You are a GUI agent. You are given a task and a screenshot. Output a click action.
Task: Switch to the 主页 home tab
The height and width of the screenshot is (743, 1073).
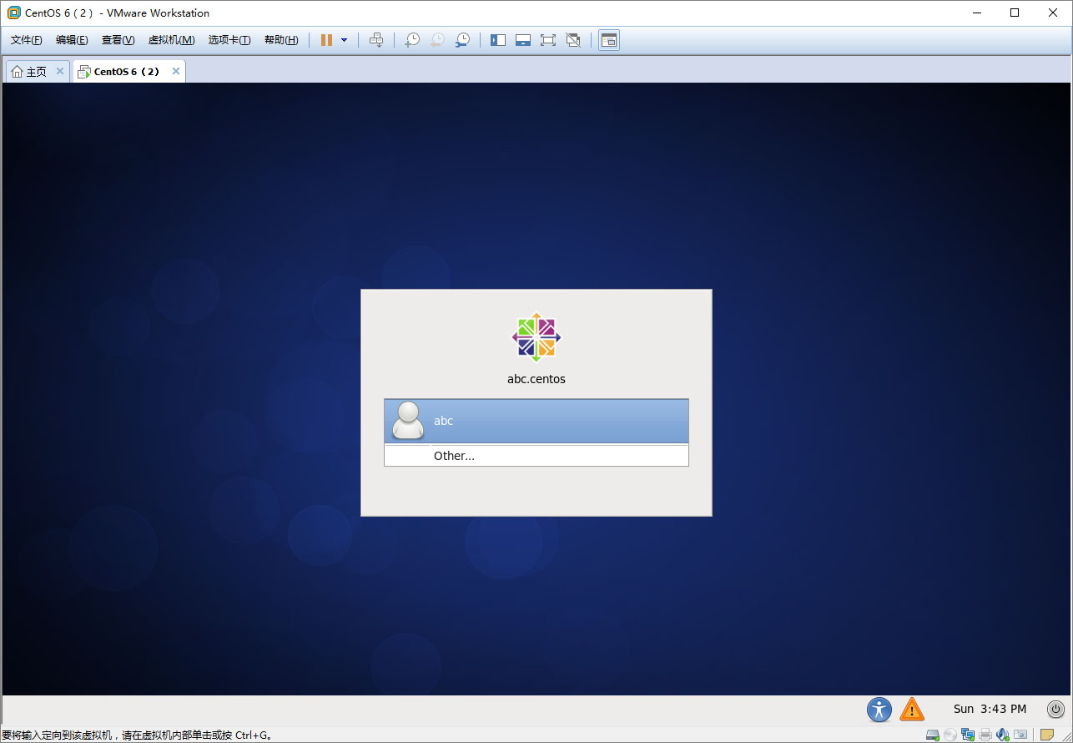pyautogui.click(x=29, y=72)
